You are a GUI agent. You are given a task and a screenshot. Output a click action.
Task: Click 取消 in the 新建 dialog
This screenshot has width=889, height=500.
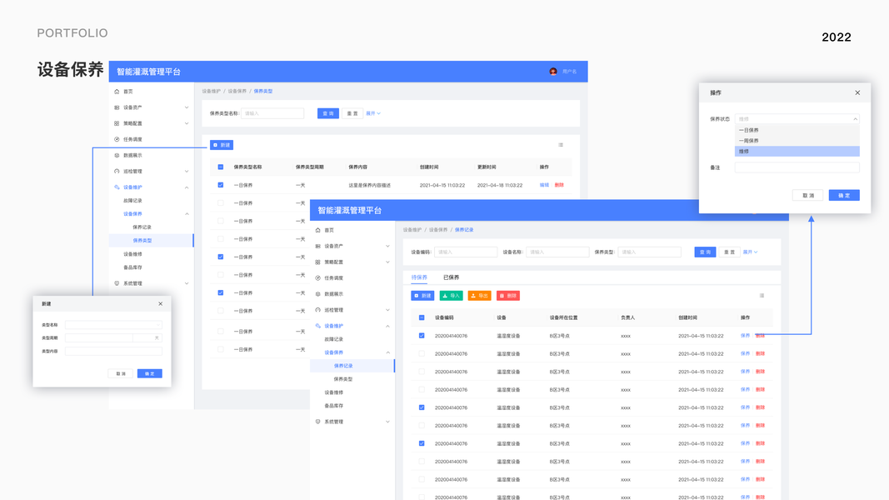click(121, 373)
